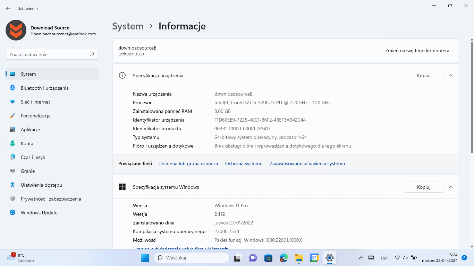Viewport: 474px width, 266px height.
Task: Copy device specifications with Kopiuj
Action: 424,76
